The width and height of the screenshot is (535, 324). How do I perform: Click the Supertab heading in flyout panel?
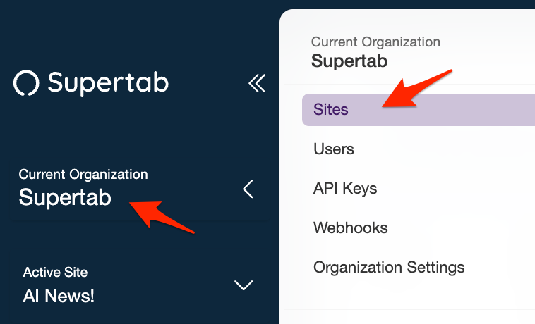[x=349, y=61]
